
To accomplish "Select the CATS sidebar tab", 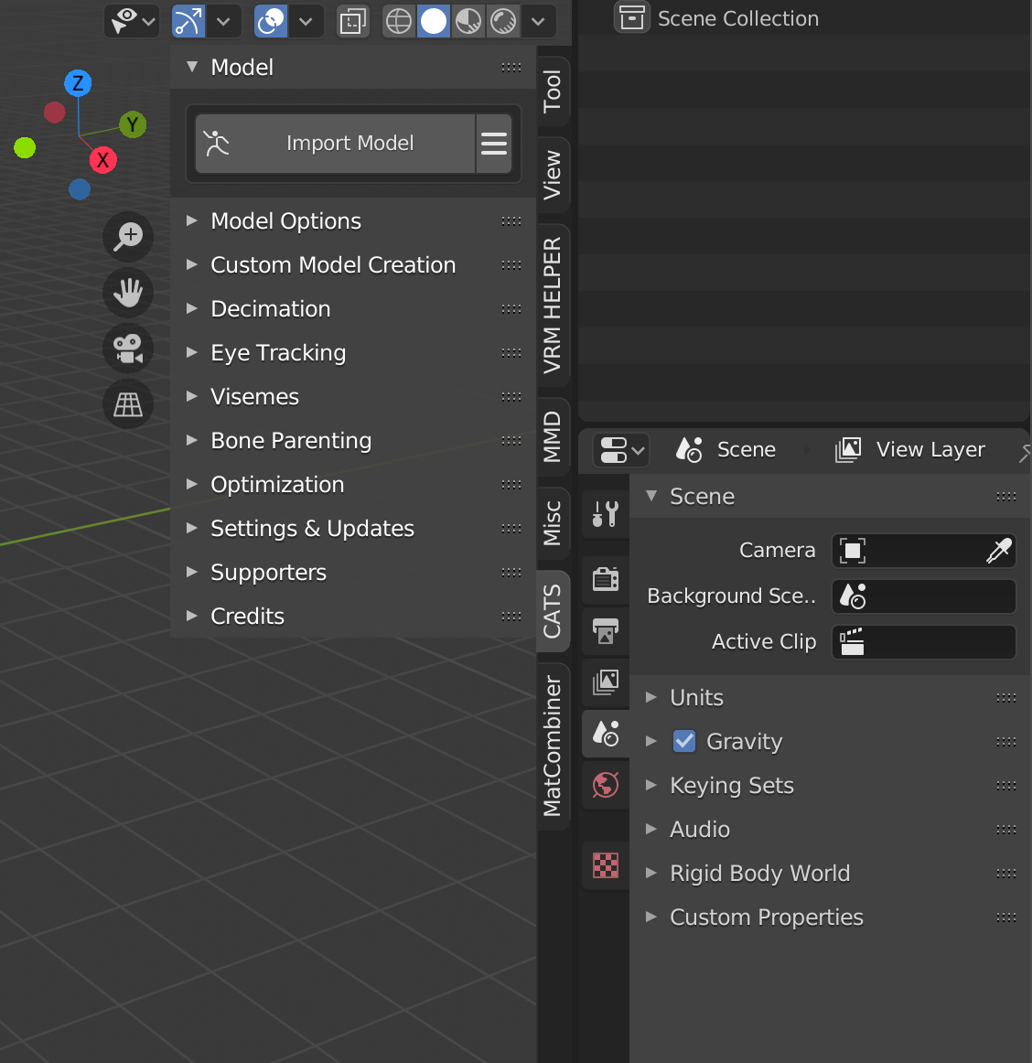I will pos(553,611).
